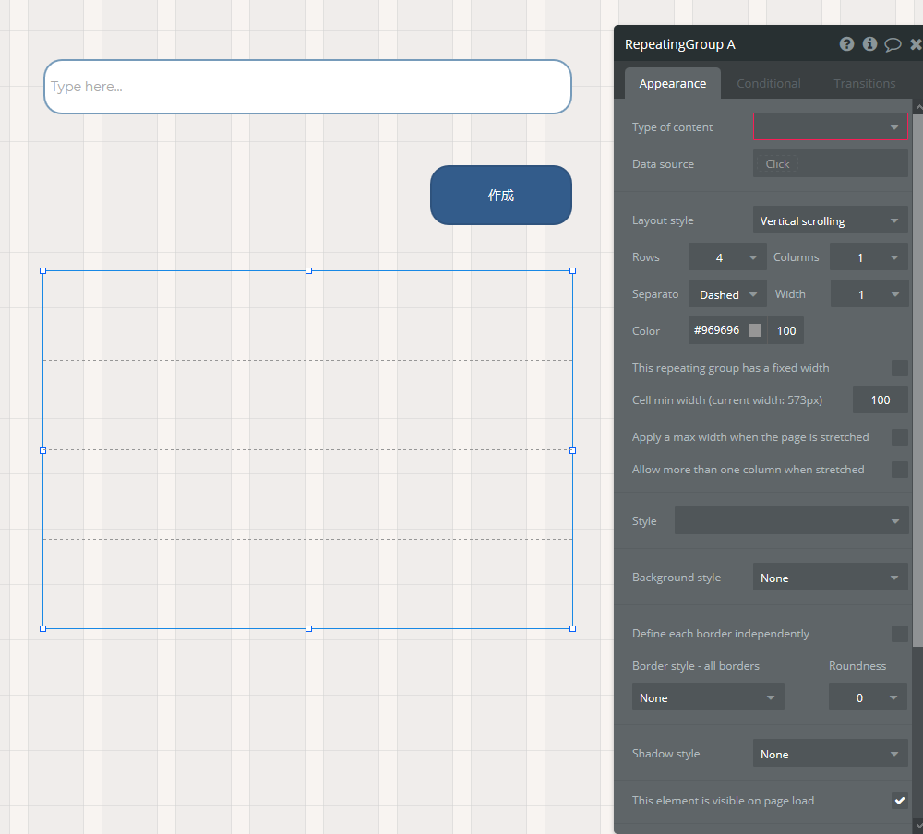
Task: Click the Cell min width field
Action: (880, 399)
